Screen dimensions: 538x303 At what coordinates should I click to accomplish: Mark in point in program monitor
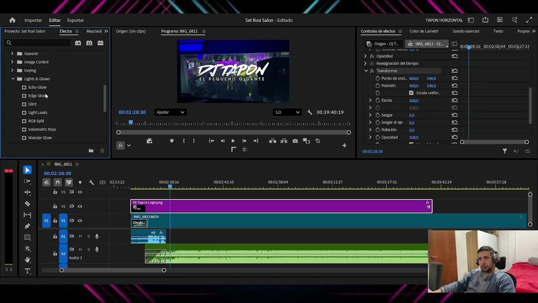184,141
